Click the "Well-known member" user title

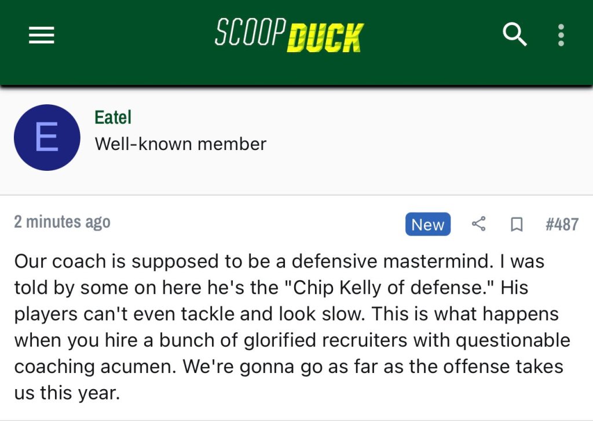(x=180, y=144)
